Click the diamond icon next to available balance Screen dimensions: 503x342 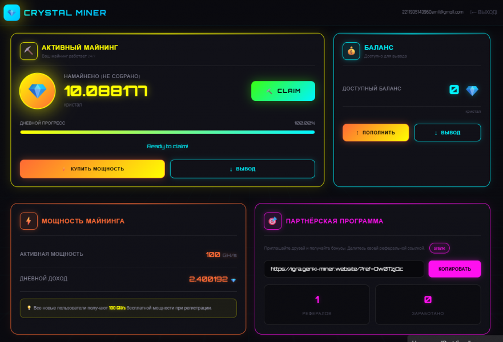[472, 90]
